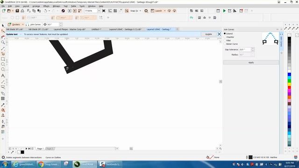Pick the blue swatch in color palette
299x168 pixels.
[289, 74]
